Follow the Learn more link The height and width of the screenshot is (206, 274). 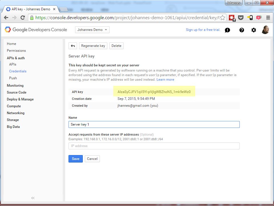coord(165,80)
